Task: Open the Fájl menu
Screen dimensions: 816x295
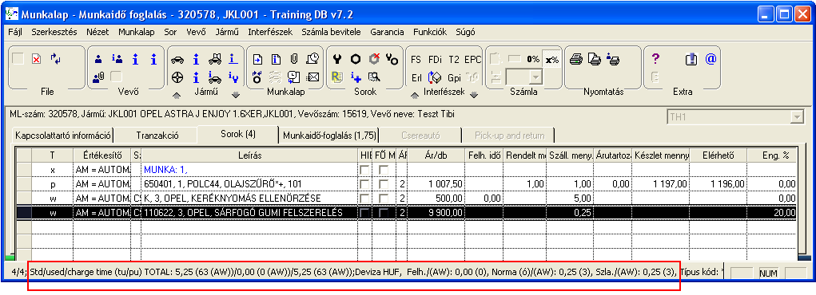Action: (15, 32)
